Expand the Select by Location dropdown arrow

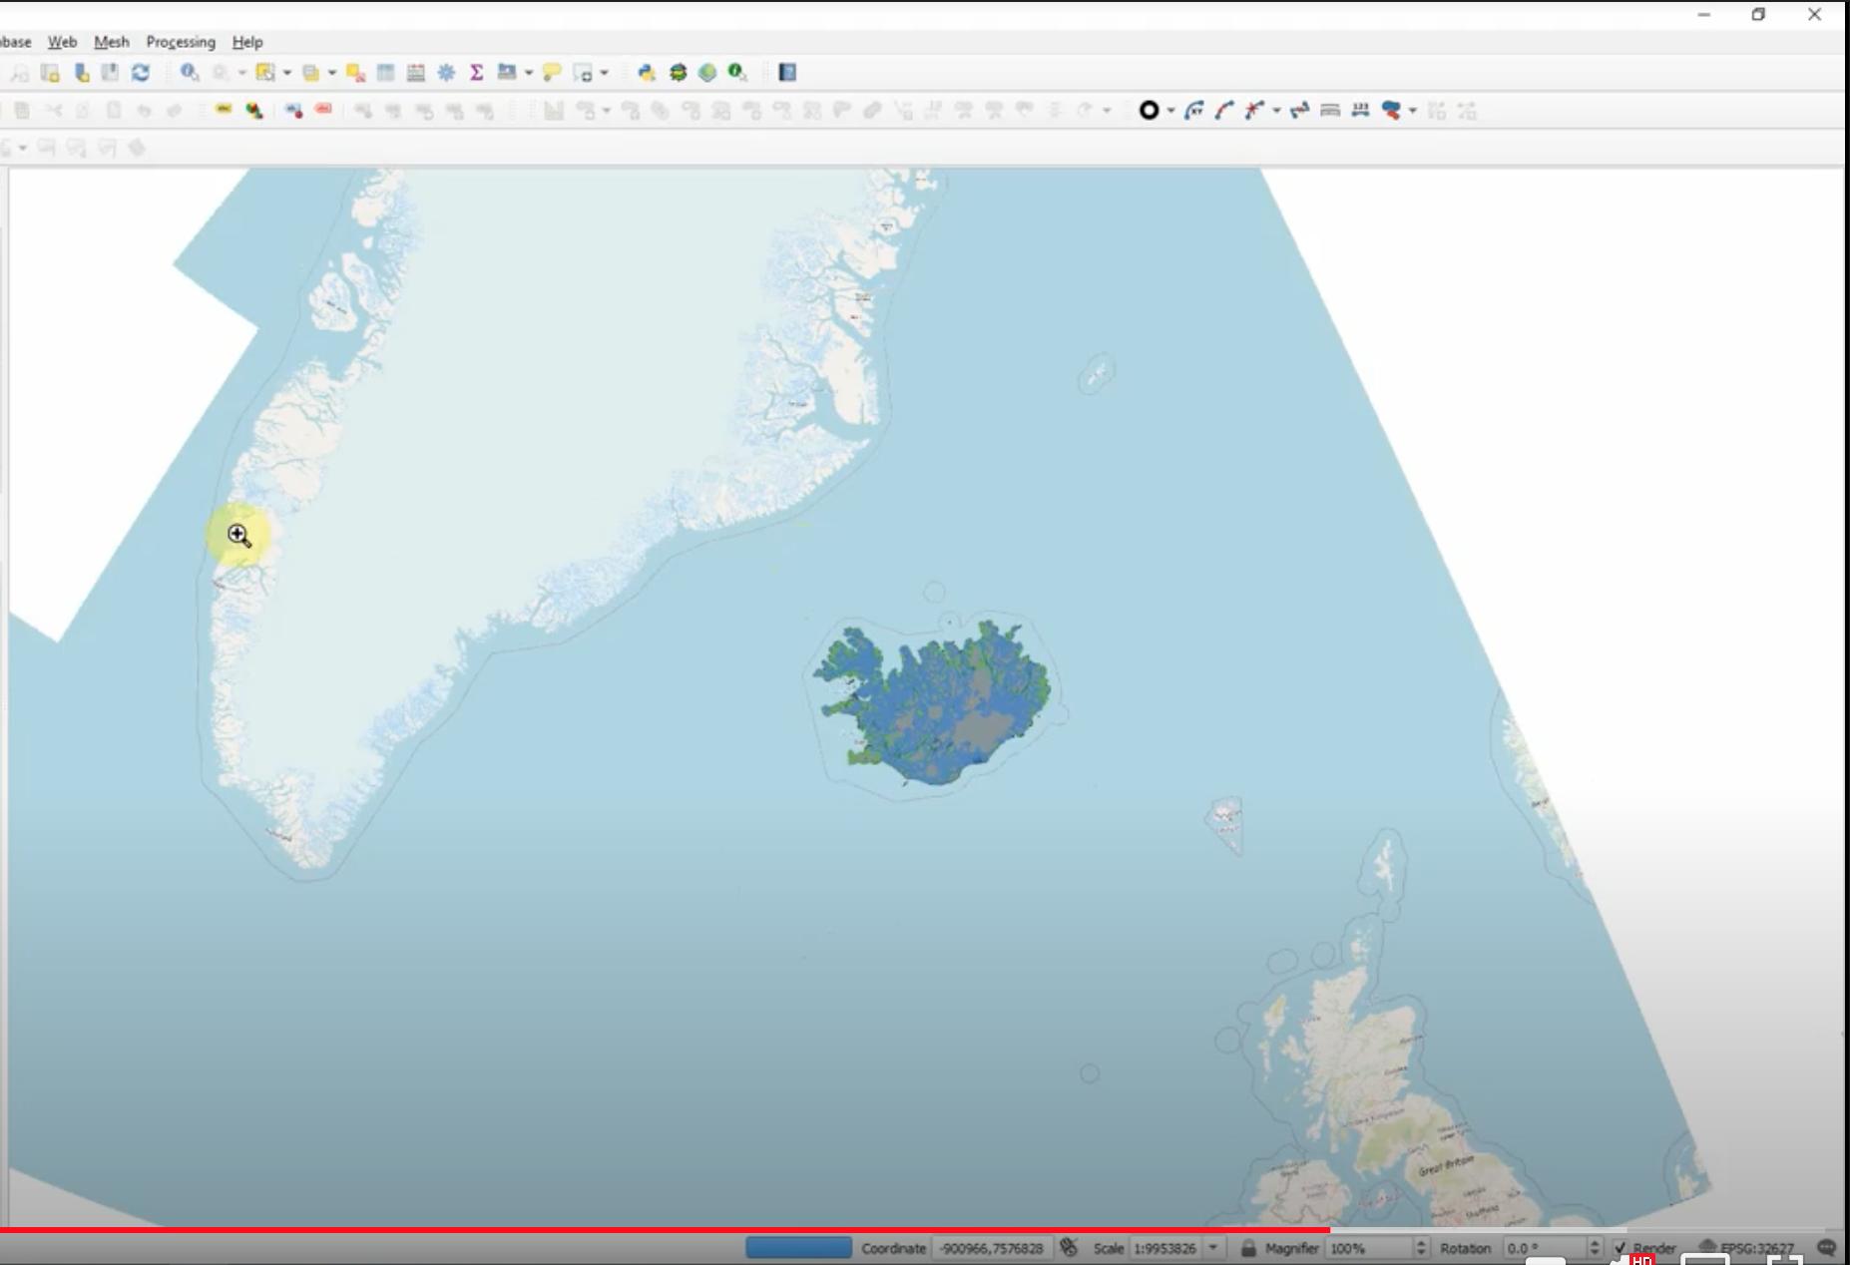pos(332,73)
